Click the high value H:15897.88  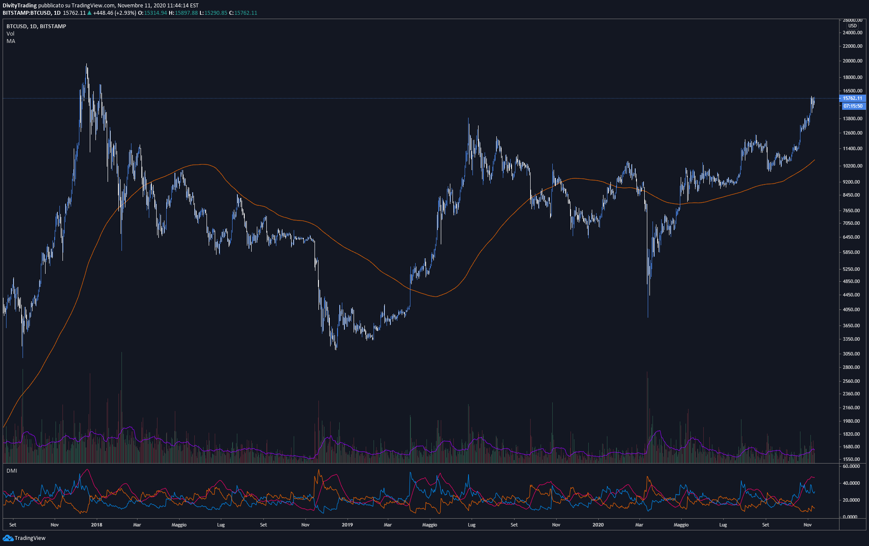[183, 13]
